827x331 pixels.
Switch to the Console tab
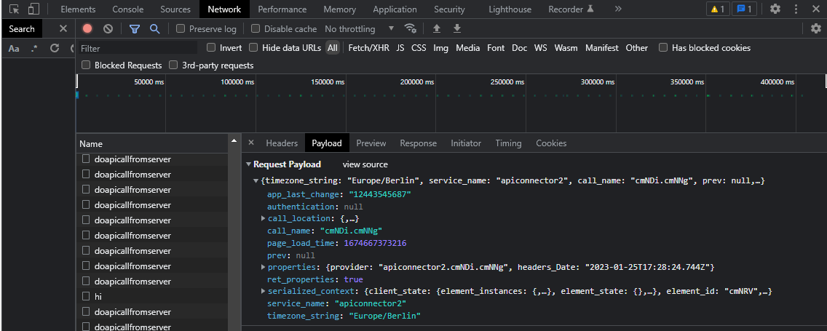[127, 9]
